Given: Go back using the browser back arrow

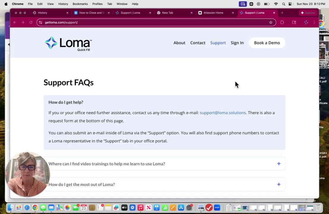Looking at the screenshot, I should click(15, 22).
